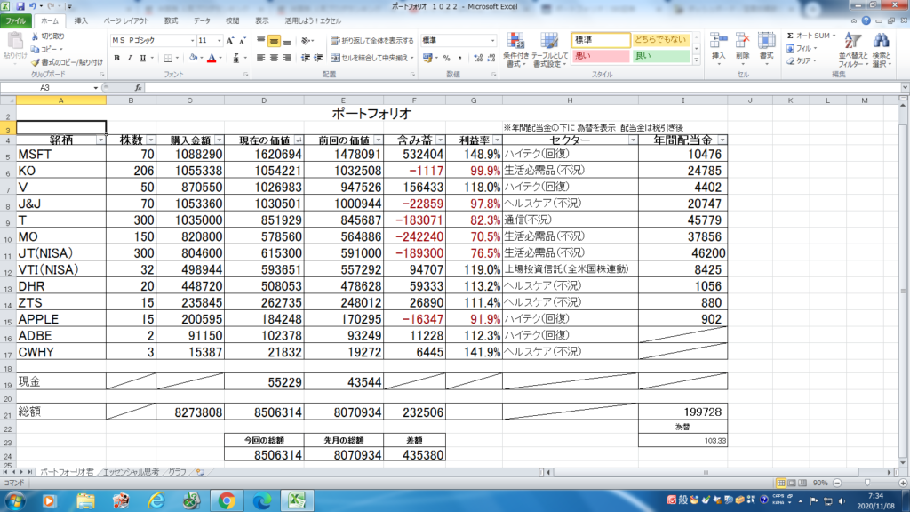This screenshot has width=910, height=512.
Task: Increase the font size with the large A
Action: [x=230, y=41]
